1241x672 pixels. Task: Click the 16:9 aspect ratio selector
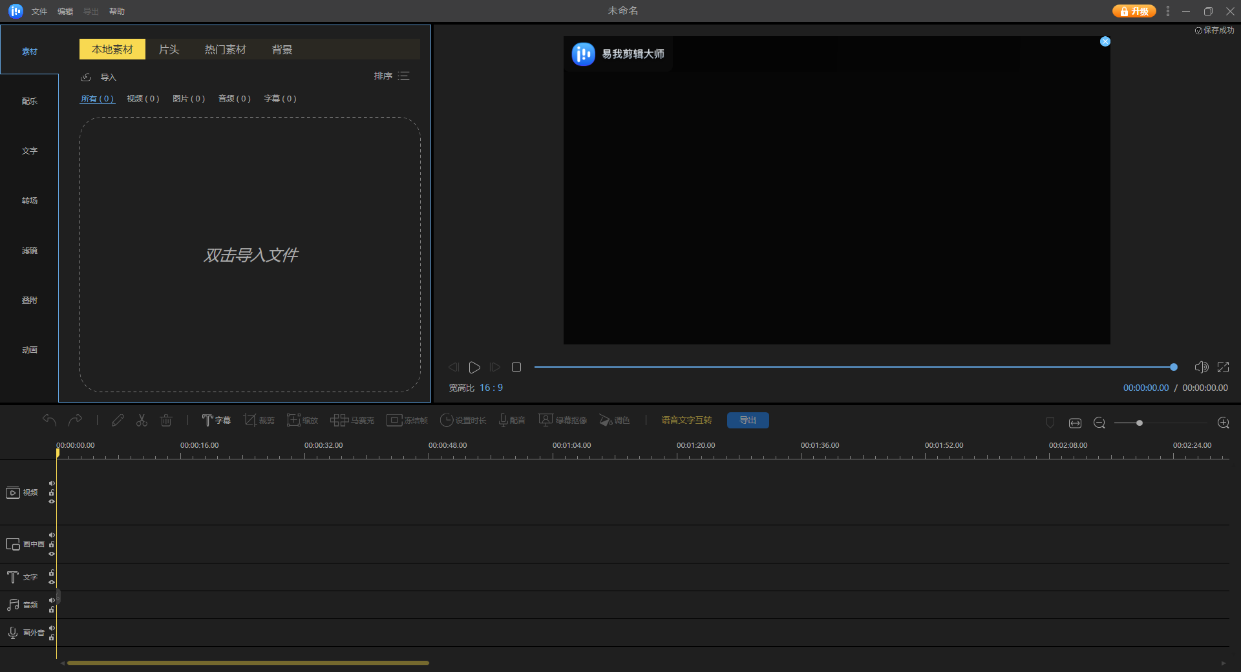491,388
